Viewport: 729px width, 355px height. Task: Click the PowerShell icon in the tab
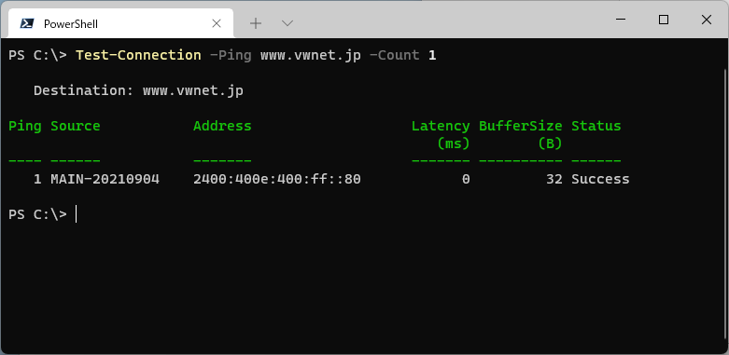tap(26, 23)
